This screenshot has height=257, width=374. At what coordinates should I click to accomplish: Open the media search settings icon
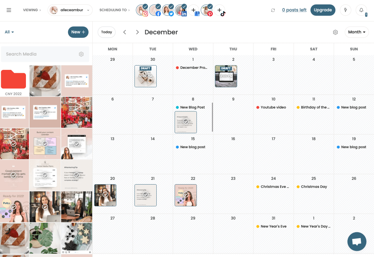pos(81,54)
